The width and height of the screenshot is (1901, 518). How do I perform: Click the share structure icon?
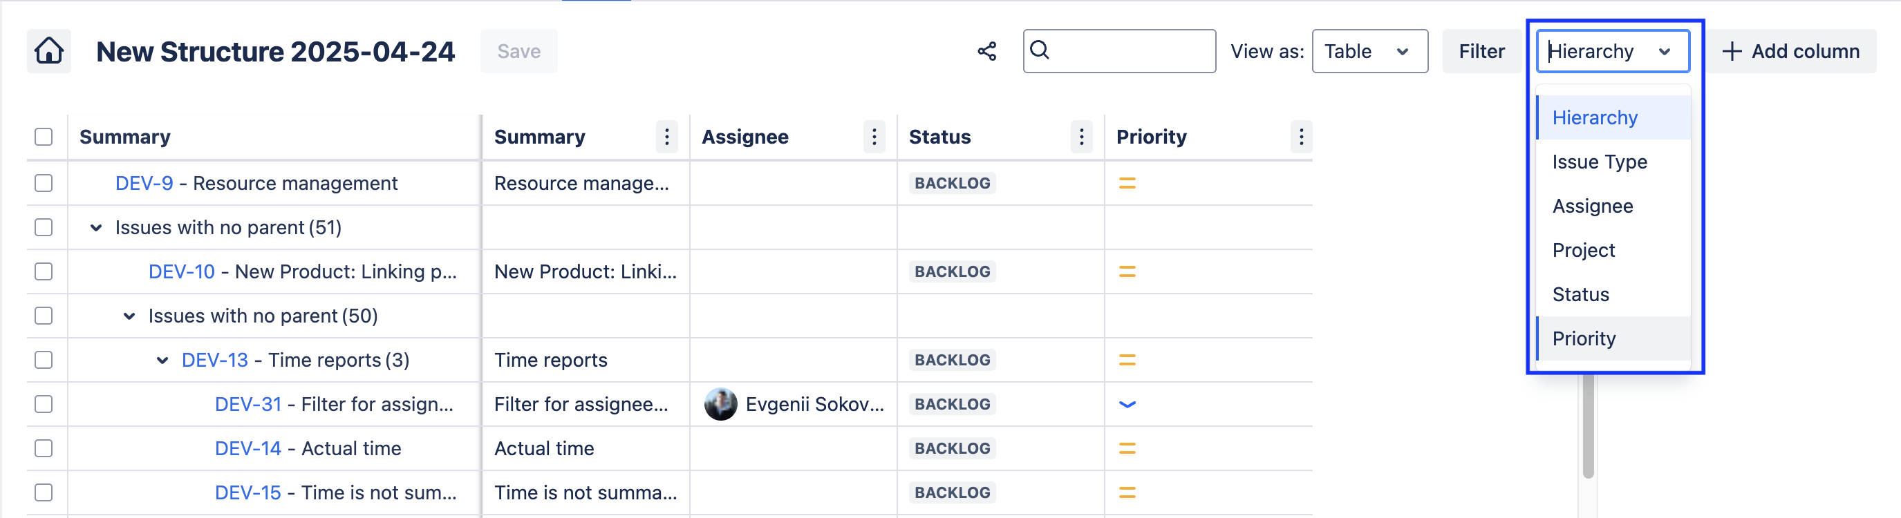[986, 51]
